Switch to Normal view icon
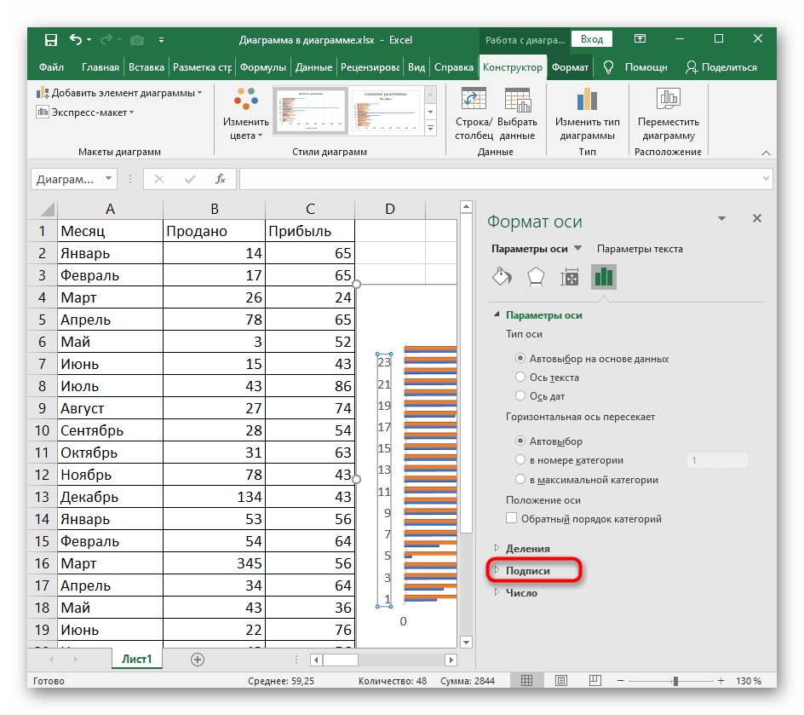Image resolution: width=804 pixels, height=715 pixels. tap(526, 681)
